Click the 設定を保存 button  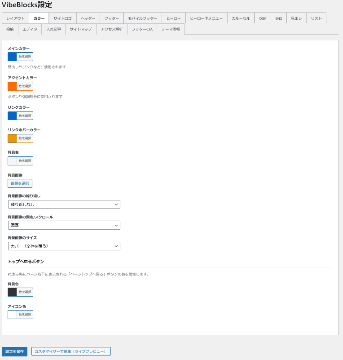(14, 351)
